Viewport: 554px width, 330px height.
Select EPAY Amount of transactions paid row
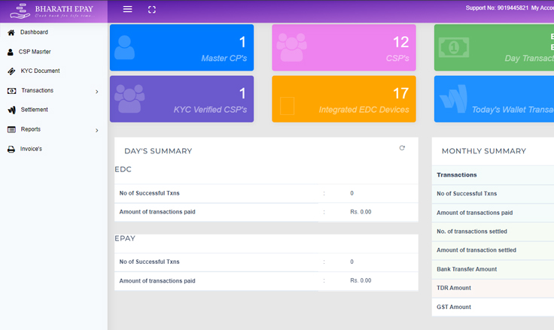point(266,281)
